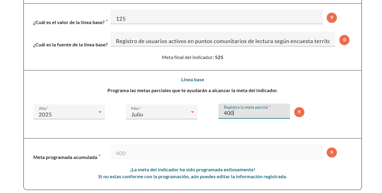Open the Año dropdown arrow
Screen dimensions: 382x193
coord(100,112)
